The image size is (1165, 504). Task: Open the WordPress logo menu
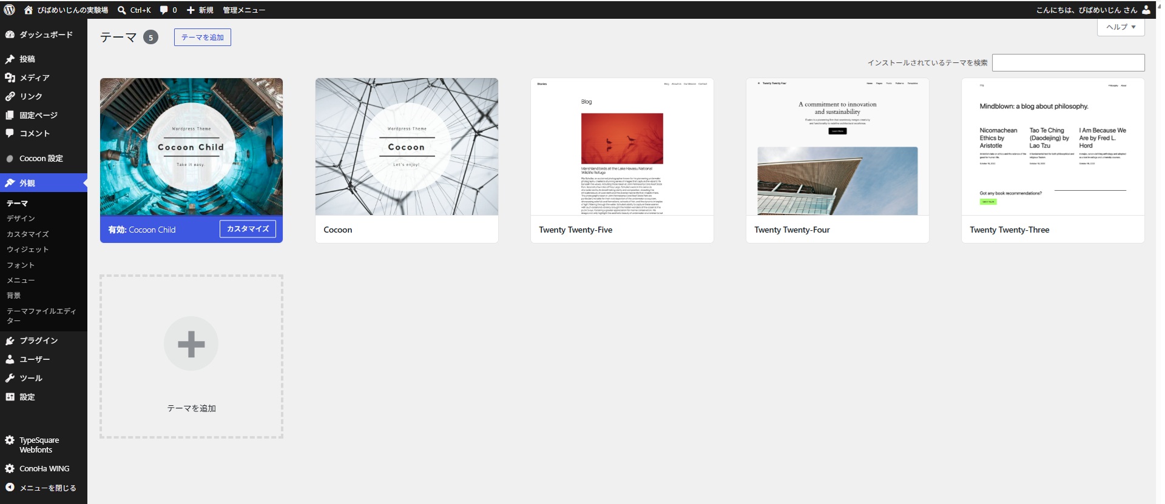(10, 10)
